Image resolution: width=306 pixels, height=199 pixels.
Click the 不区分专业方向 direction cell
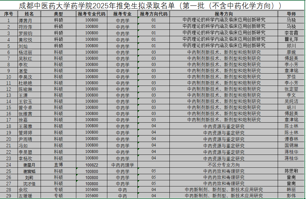[x=224, y=165]
